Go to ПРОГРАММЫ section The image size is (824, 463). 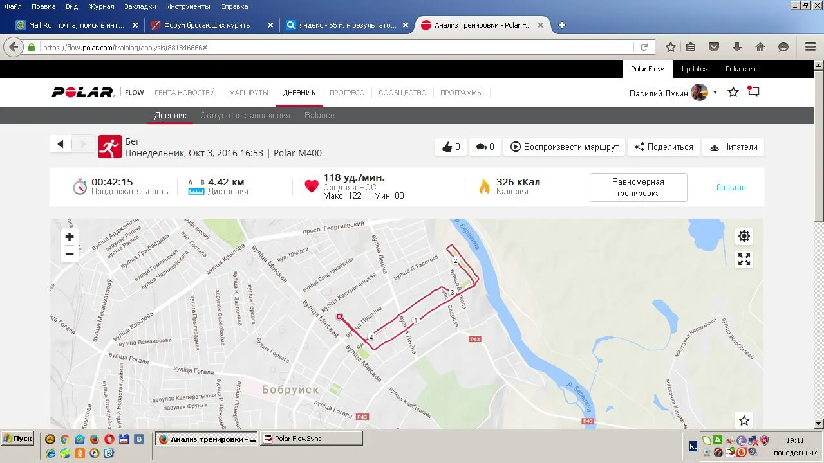(x=462, y=93)
